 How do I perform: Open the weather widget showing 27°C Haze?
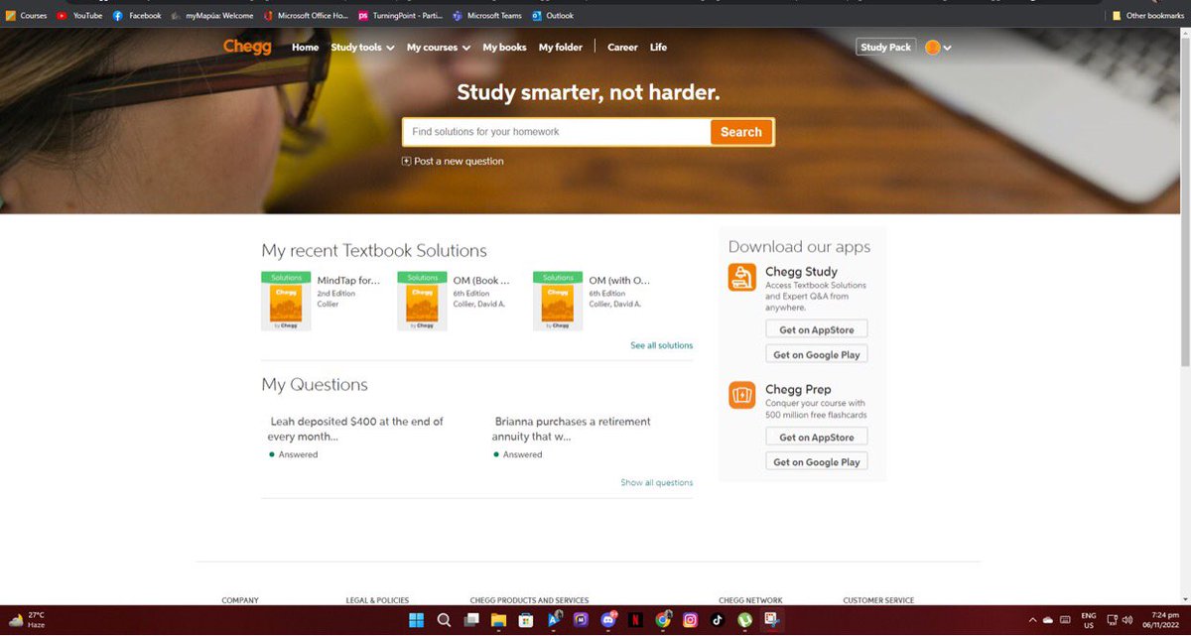coord(27,620)
